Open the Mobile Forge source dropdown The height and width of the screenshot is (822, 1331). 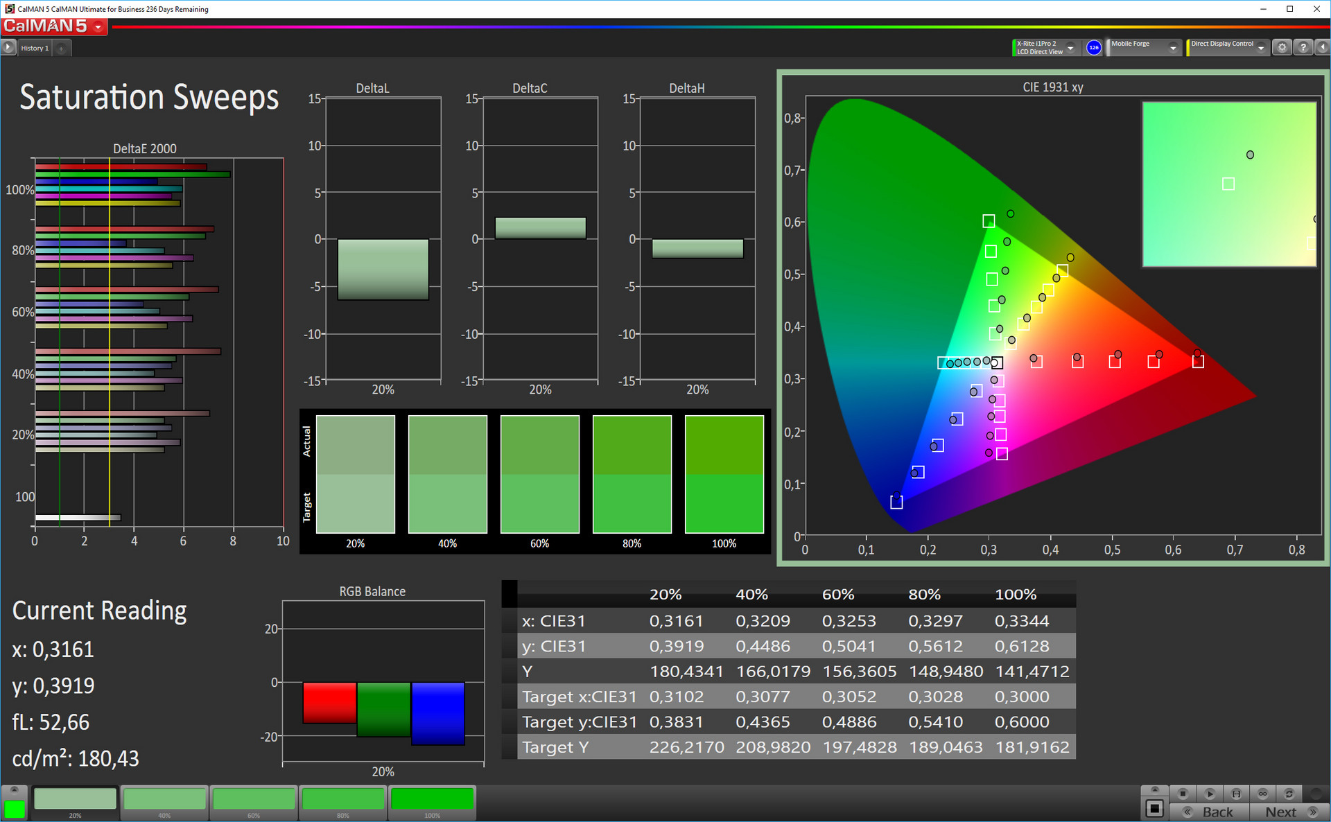point(1173,48)
